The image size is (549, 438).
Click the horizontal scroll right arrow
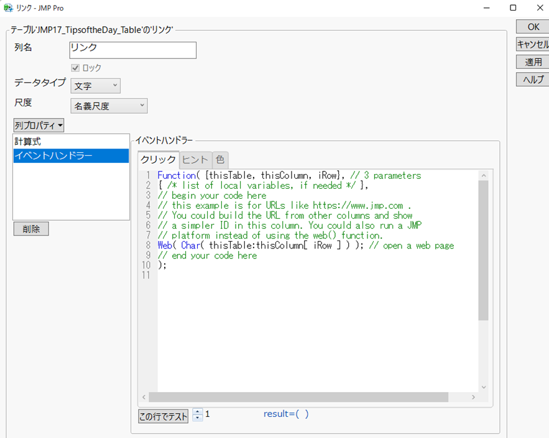click(x=473, y=397)
